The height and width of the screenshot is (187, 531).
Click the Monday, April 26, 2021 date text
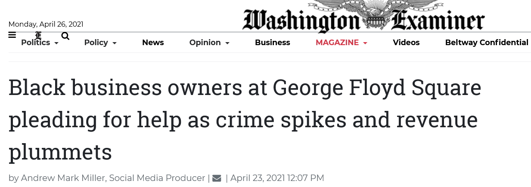coord(46,25)
